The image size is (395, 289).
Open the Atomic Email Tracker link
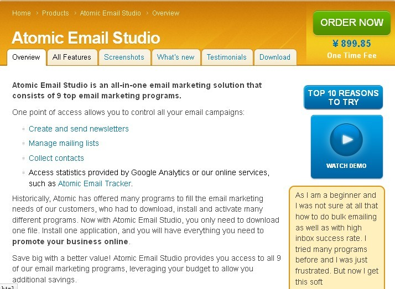pyautogui.click(x=95, y=183)
